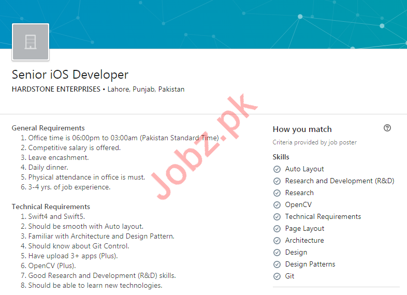Click checkmark icon beside Architecture skill
The image size is (407, 295).
pos(277,241)
